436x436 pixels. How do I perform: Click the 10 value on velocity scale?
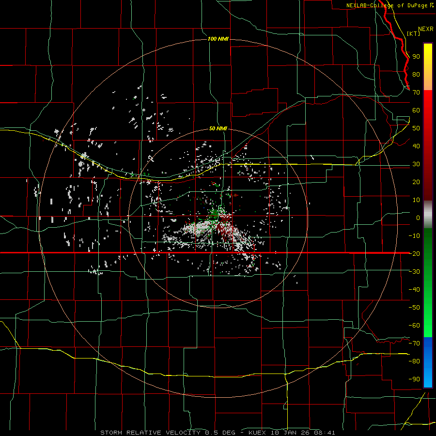click(x=416, y=200)
